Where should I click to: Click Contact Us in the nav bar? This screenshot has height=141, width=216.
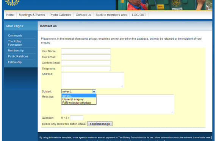coord(83,15)
